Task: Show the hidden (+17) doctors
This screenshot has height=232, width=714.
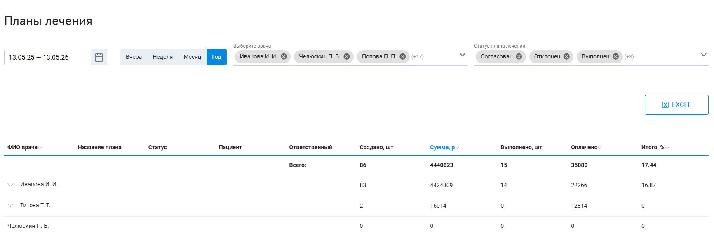Action: click(418, 57)
